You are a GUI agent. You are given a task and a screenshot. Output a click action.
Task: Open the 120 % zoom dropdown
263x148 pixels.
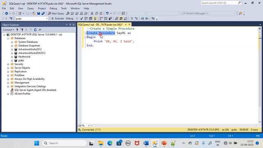point(88,125)
